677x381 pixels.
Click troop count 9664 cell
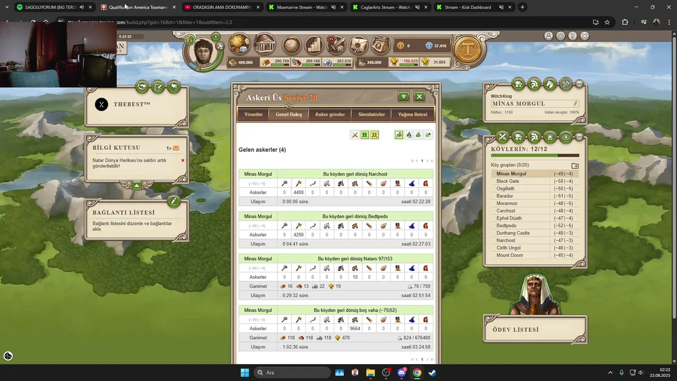pyautogui.click(x=355, y=329)
